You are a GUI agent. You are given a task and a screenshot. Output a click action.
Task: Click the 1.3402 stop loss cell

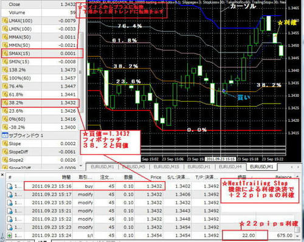(x=182, y=187)
